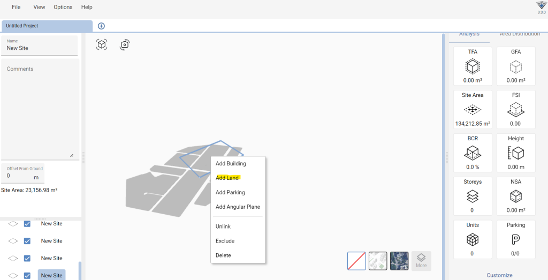548x280 pixels.
Task: Click the Name field containing New Site
Action: [x=40, y=46]
